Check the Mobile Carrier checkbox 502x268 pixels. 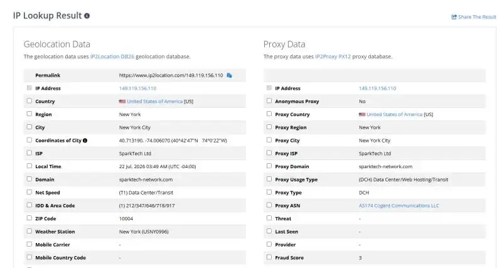(x=29, y=244)
